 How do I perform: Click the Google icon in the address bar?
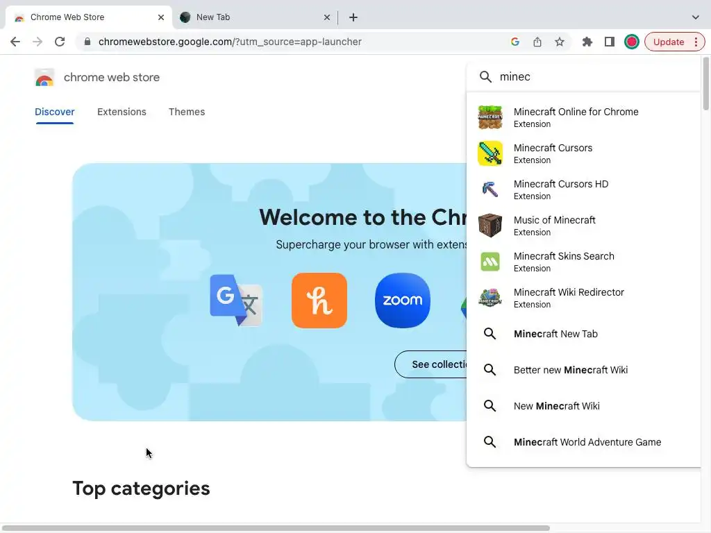515,42
